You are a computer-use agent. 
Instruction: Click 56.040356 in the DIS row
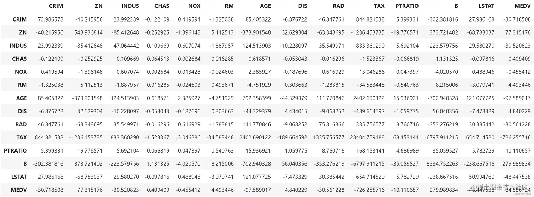coord(445,111)
